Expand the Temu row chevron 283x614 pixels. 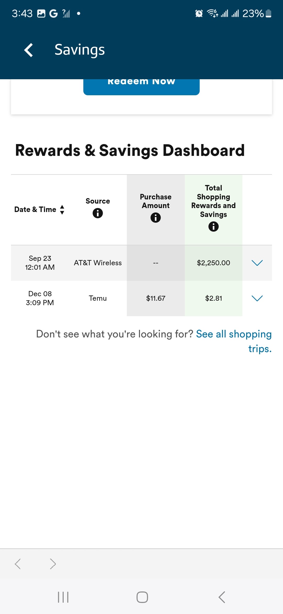(x=257, y=298)
